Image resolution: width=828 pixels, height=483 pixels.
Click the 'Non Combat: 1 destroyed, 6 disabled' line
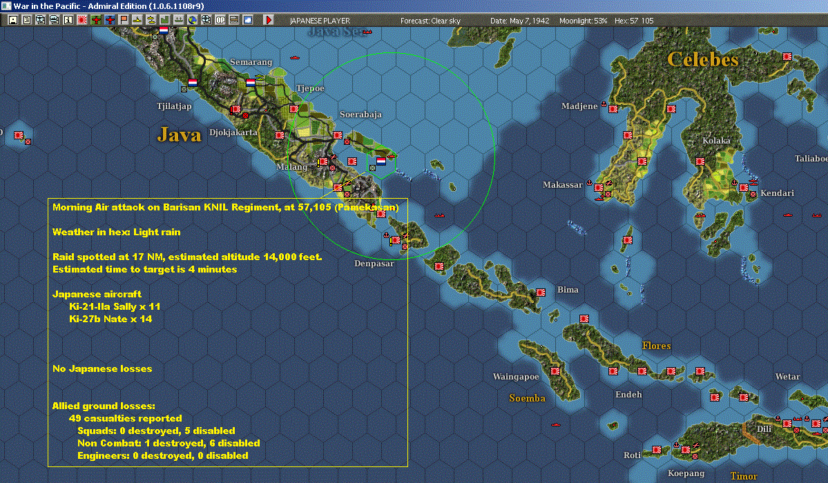tap(169, 444)
